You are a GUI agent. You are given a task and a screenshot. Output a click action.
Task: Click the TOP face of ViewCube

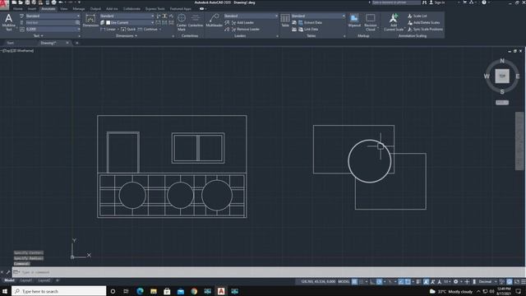pyautogui.click(x=502, y=76)
